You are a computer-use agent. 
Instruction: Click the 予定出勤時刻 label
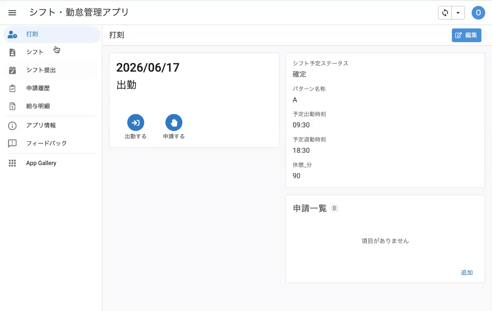click(x=309, y=114)
